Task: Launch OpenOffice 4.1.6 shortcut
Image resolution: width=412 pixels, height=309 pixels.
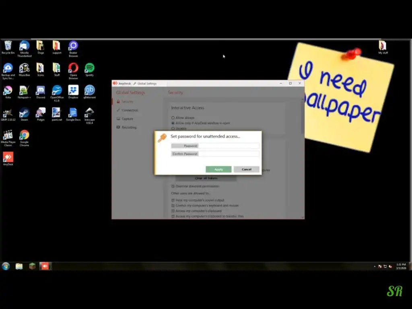Action: click(57, 93)
